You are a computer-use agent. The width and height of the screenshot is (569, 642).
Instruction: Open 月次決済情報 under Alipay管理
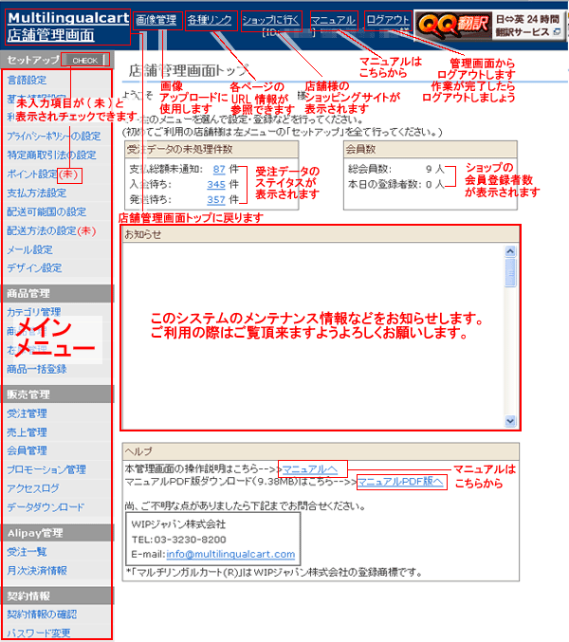(x=37, y=570)
